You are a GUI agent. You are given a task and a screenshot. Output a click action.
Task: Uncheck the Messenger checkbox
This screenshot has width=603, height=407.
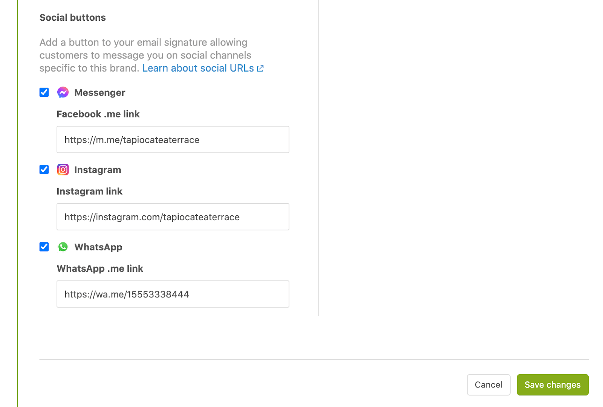[x=44, y=92]
